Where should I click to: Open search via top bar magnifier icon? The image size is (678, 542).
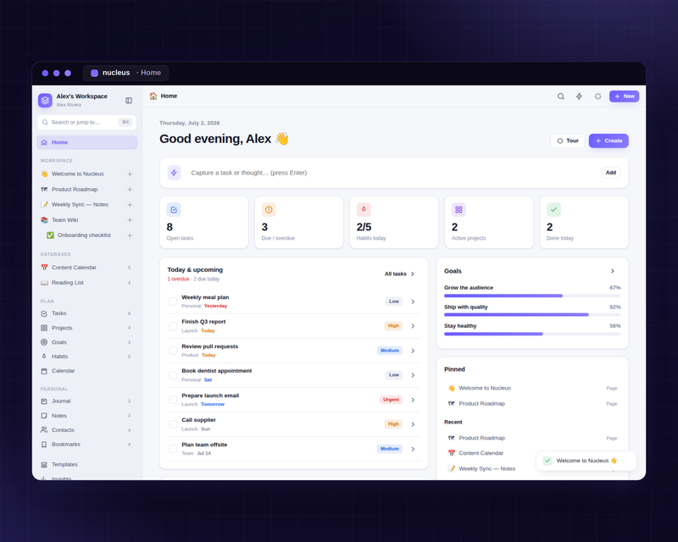tap(561, 97)
